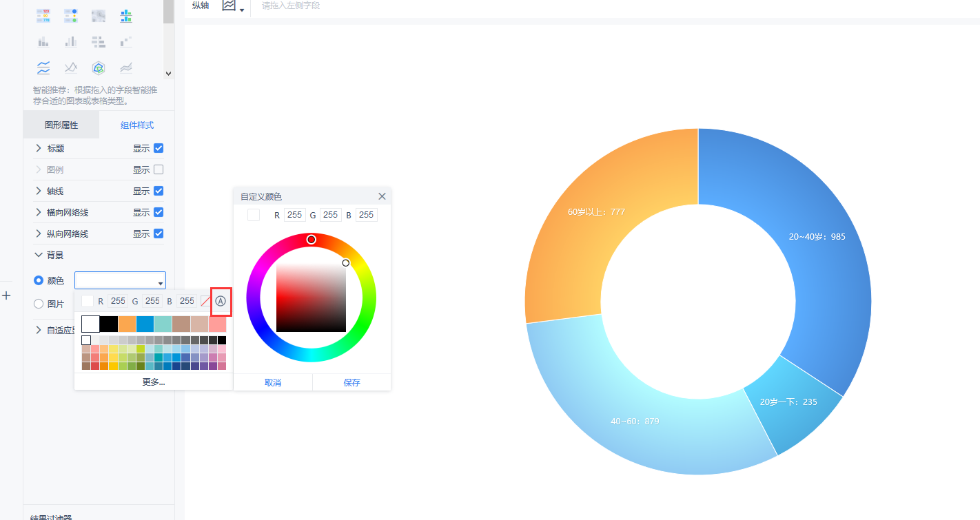Close the 自定义颜色 custom color dialog
The width and height of the screenshot is (980, 520).
[382, 196]
